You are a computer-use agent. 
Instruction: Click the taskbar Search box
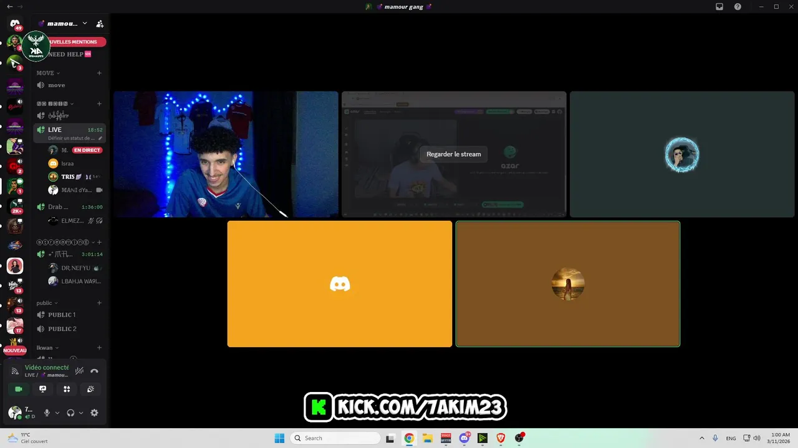[336, 438]
